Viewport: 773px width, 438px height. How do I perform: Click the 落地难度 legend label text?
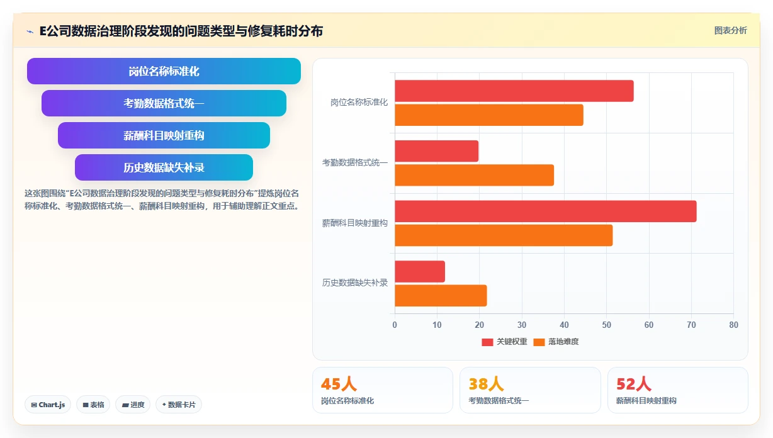pyautogui.click(x=563, y=342)
